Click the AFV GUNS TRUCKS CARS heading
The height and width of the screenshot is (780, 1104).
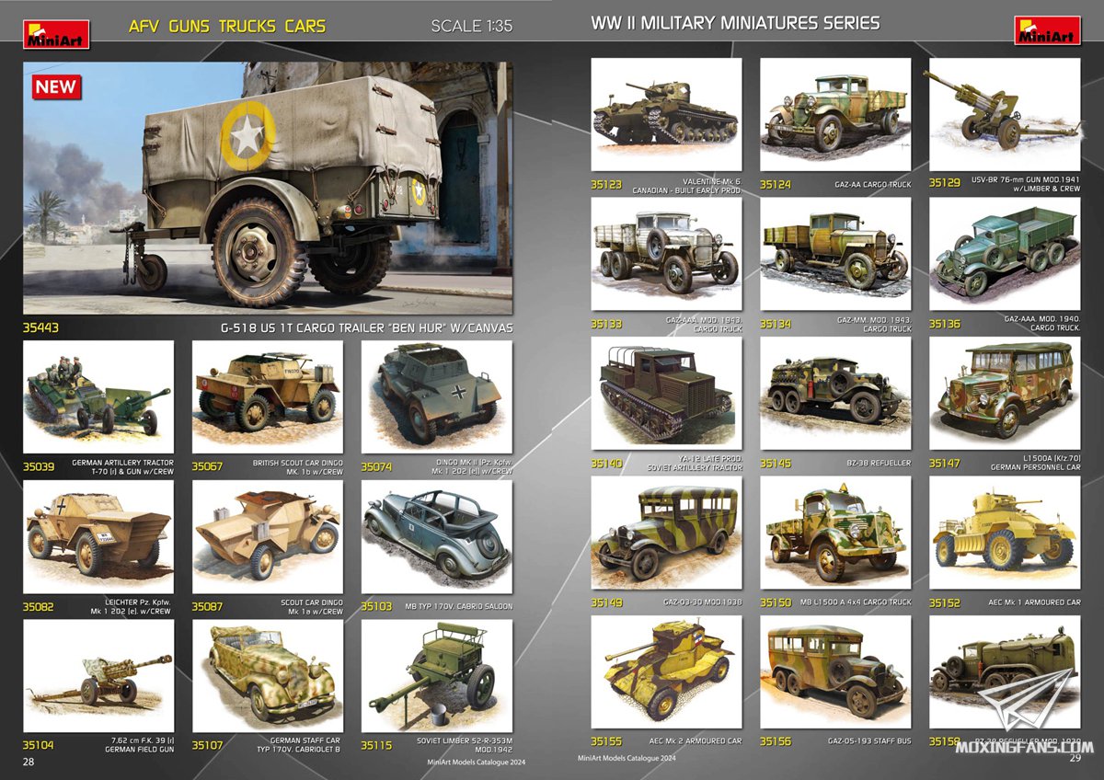(x=227, y=26)
